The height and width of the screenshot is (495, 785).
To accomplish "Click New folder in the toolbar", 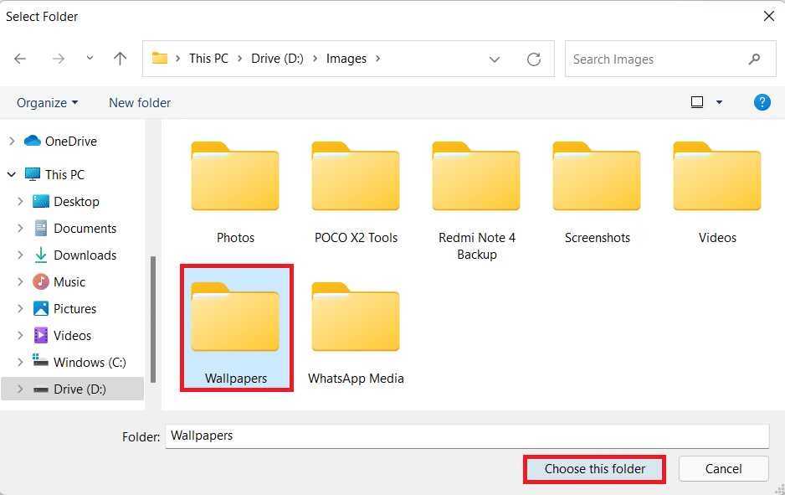I will (140, 102).
